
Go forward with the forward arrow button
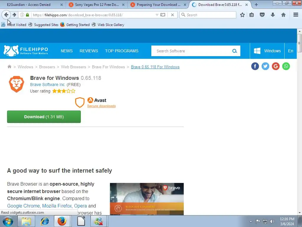click(x=14, y=15)
